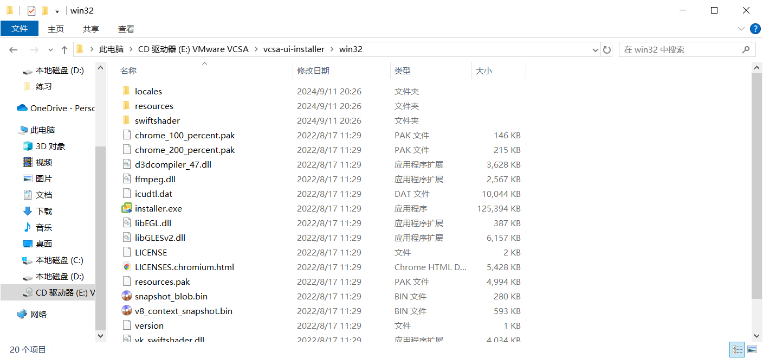Open the 文件 menu tab
The image size is (763, 358).
pyautogui.click(x=20, y=29)
